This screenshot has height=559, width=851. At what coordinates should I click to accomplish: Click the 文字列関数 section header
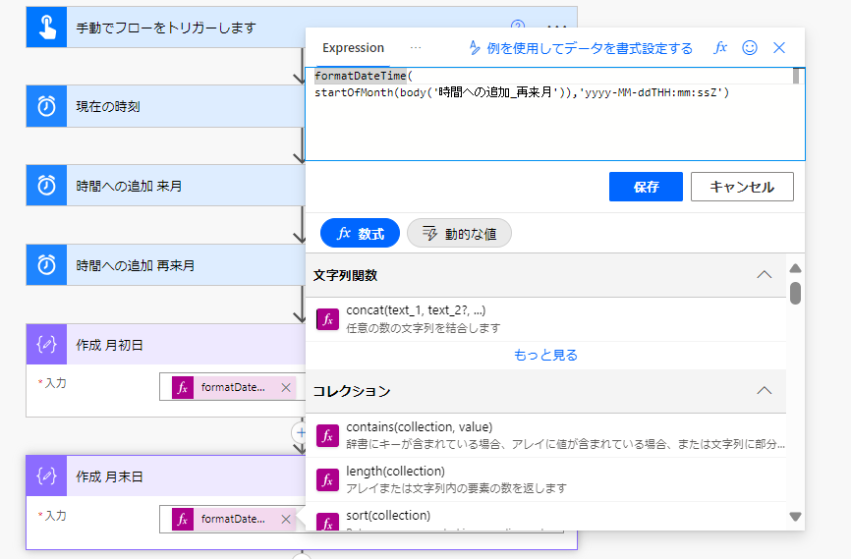coord(546,275)
